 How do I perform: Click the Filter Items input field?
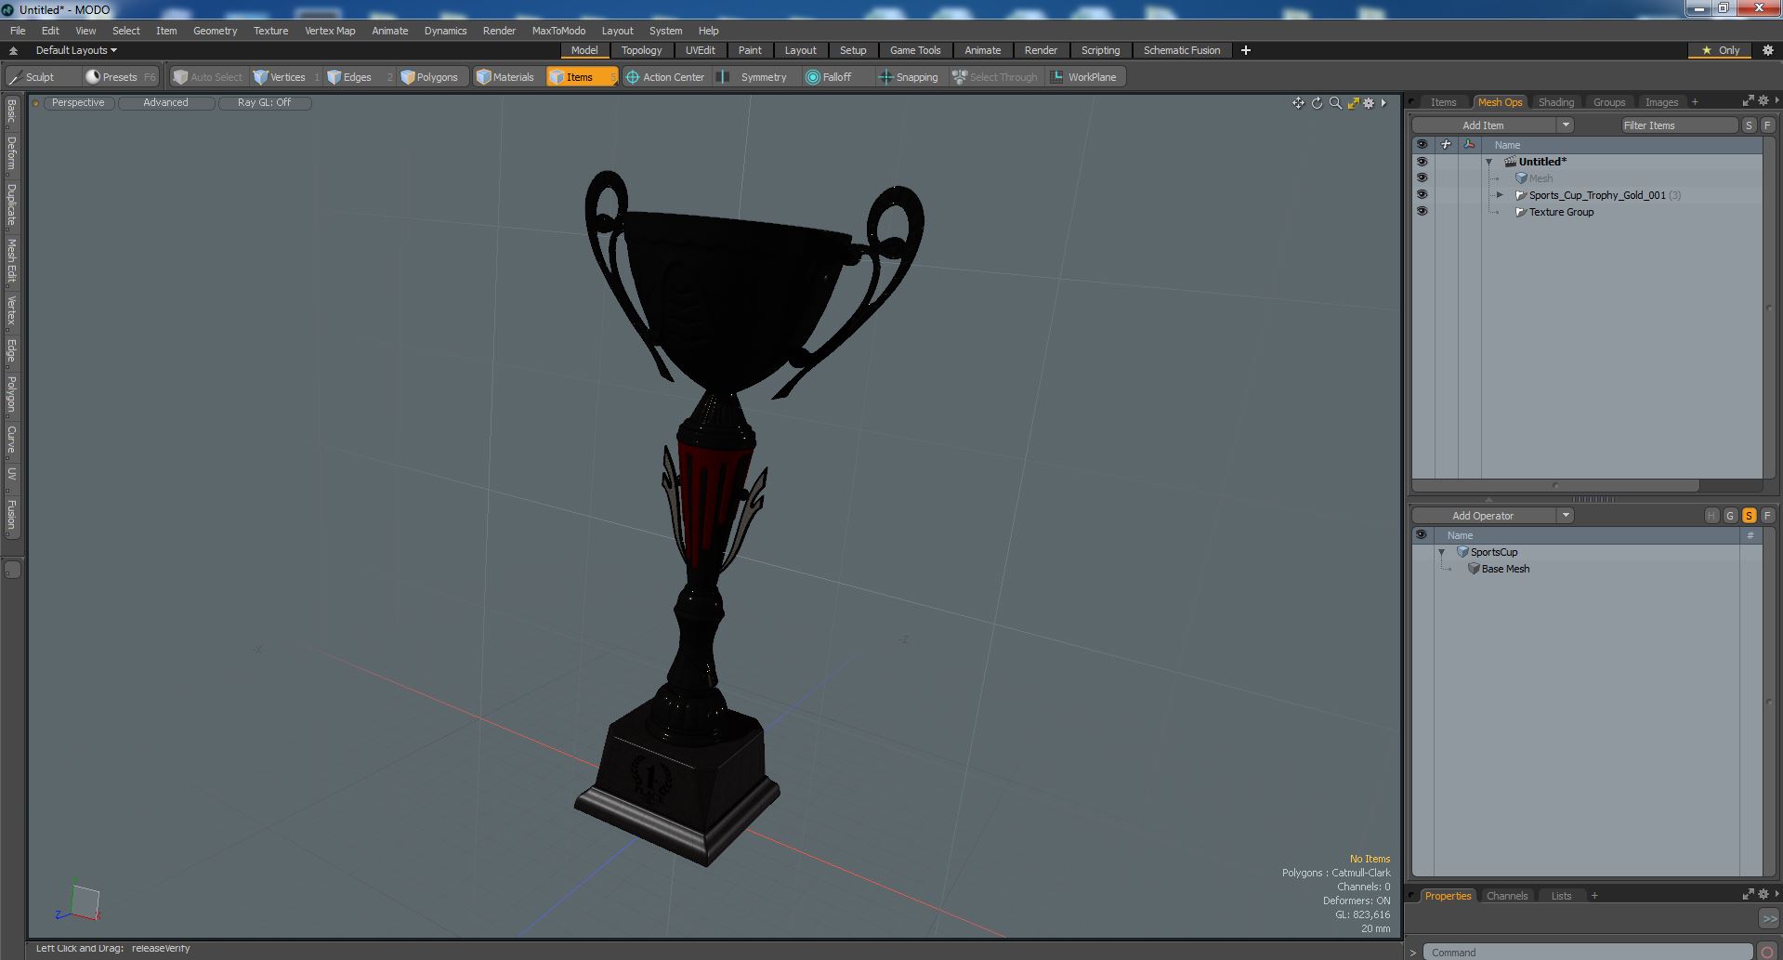pyautogui.click(x=1679, y=125)
